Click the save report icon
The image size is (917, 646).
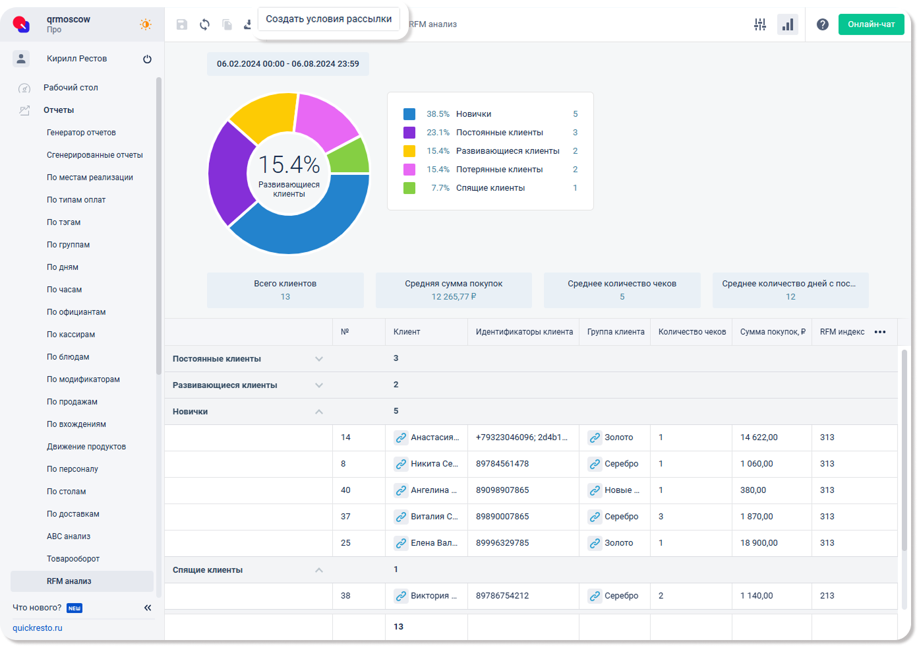click(x=182, y=24)
